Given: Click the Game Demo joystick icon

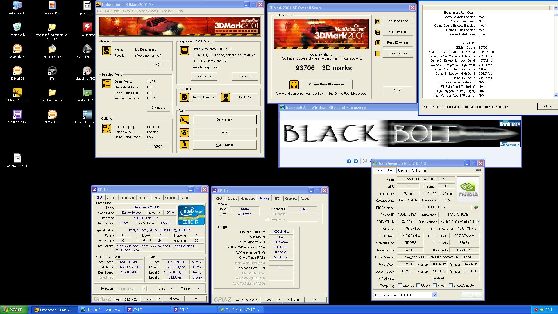Looking at the screenshot, I should click(185, 145).
